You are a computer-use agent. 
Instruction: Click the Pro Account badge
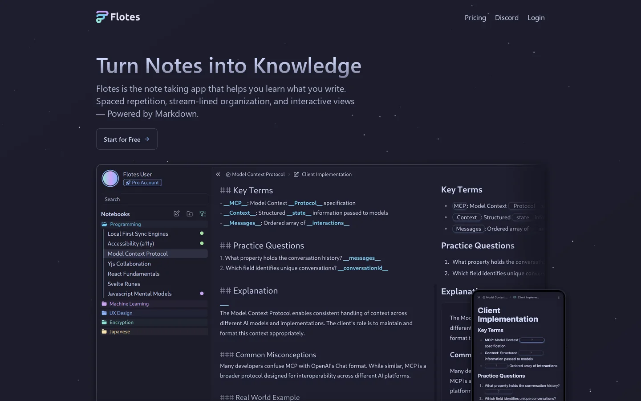[x=142, y=183]
